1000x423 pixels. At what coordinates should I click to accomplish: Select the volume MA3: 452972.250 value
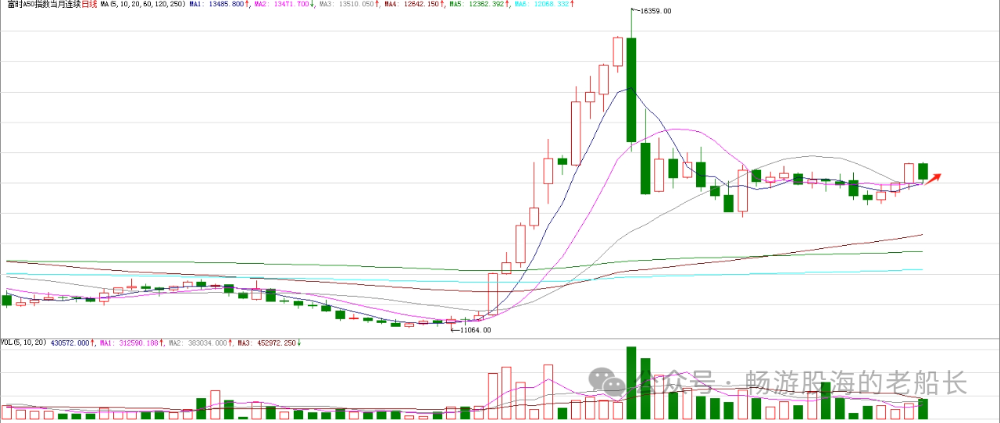[266, 343]
